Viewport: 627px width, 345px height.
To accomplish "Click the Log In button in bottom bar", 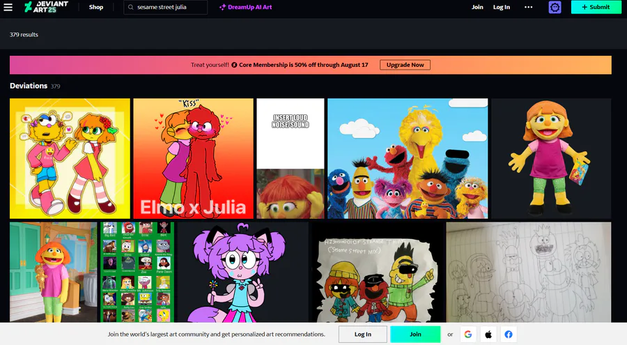I will tap(363, 334).
